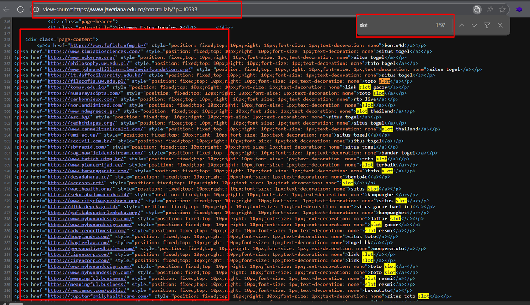Viewport: 530px width, 305px height.
Task: Follow the komar.edu.iq link
Action: (x=78, y=87)
